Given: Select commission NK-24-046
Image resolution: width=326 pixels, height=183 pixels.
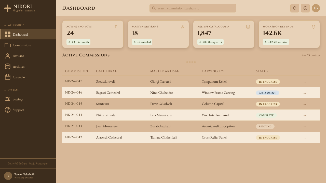Looking at the screenshot, I should coord(74,93).
